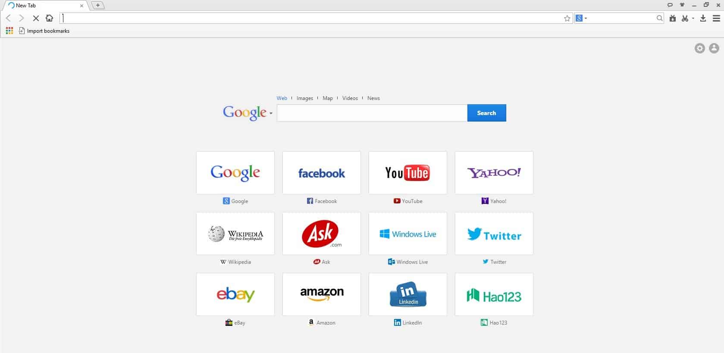Open a new tab with plus button
Screen dimensions: 724x353
(x=98, y=5)
